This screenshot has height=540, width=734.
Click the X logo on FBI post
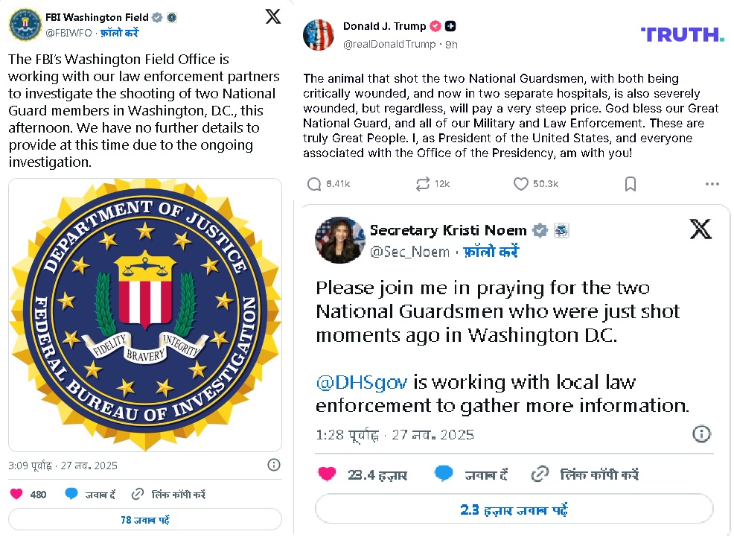(x=273, y=16)
